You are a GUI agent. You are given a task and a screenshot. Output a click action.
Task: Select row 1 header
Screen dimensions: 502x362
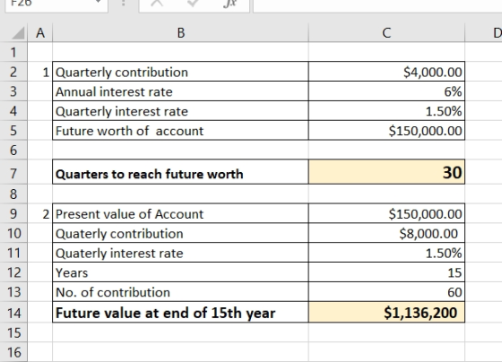tap(13, 52)
